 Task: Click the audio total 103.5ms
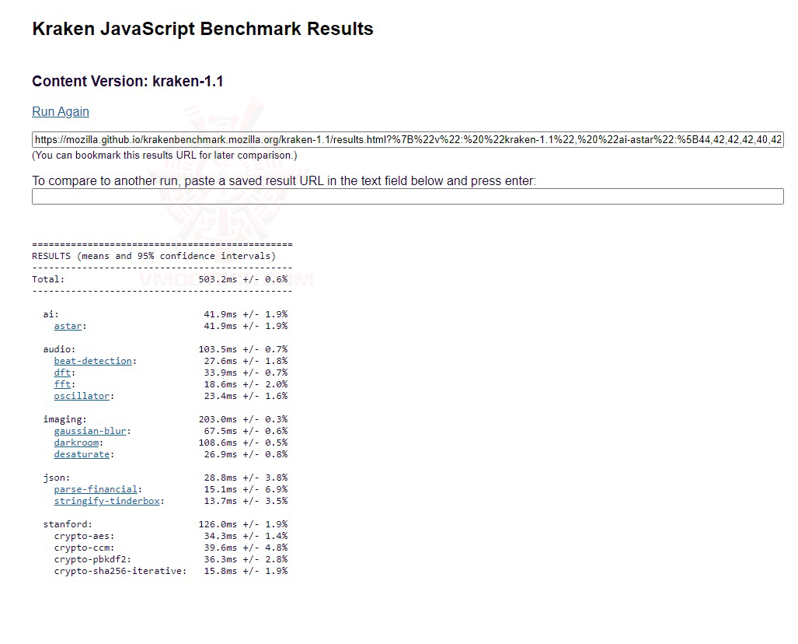pyautogui.click(x=218, y=349)
